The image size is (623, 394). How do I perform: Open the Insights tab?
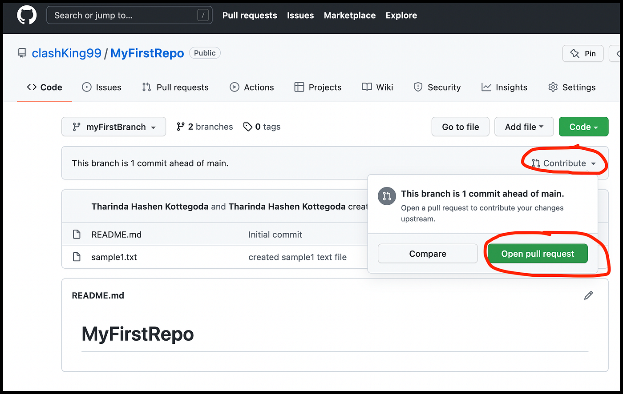(x=505, y=87)
